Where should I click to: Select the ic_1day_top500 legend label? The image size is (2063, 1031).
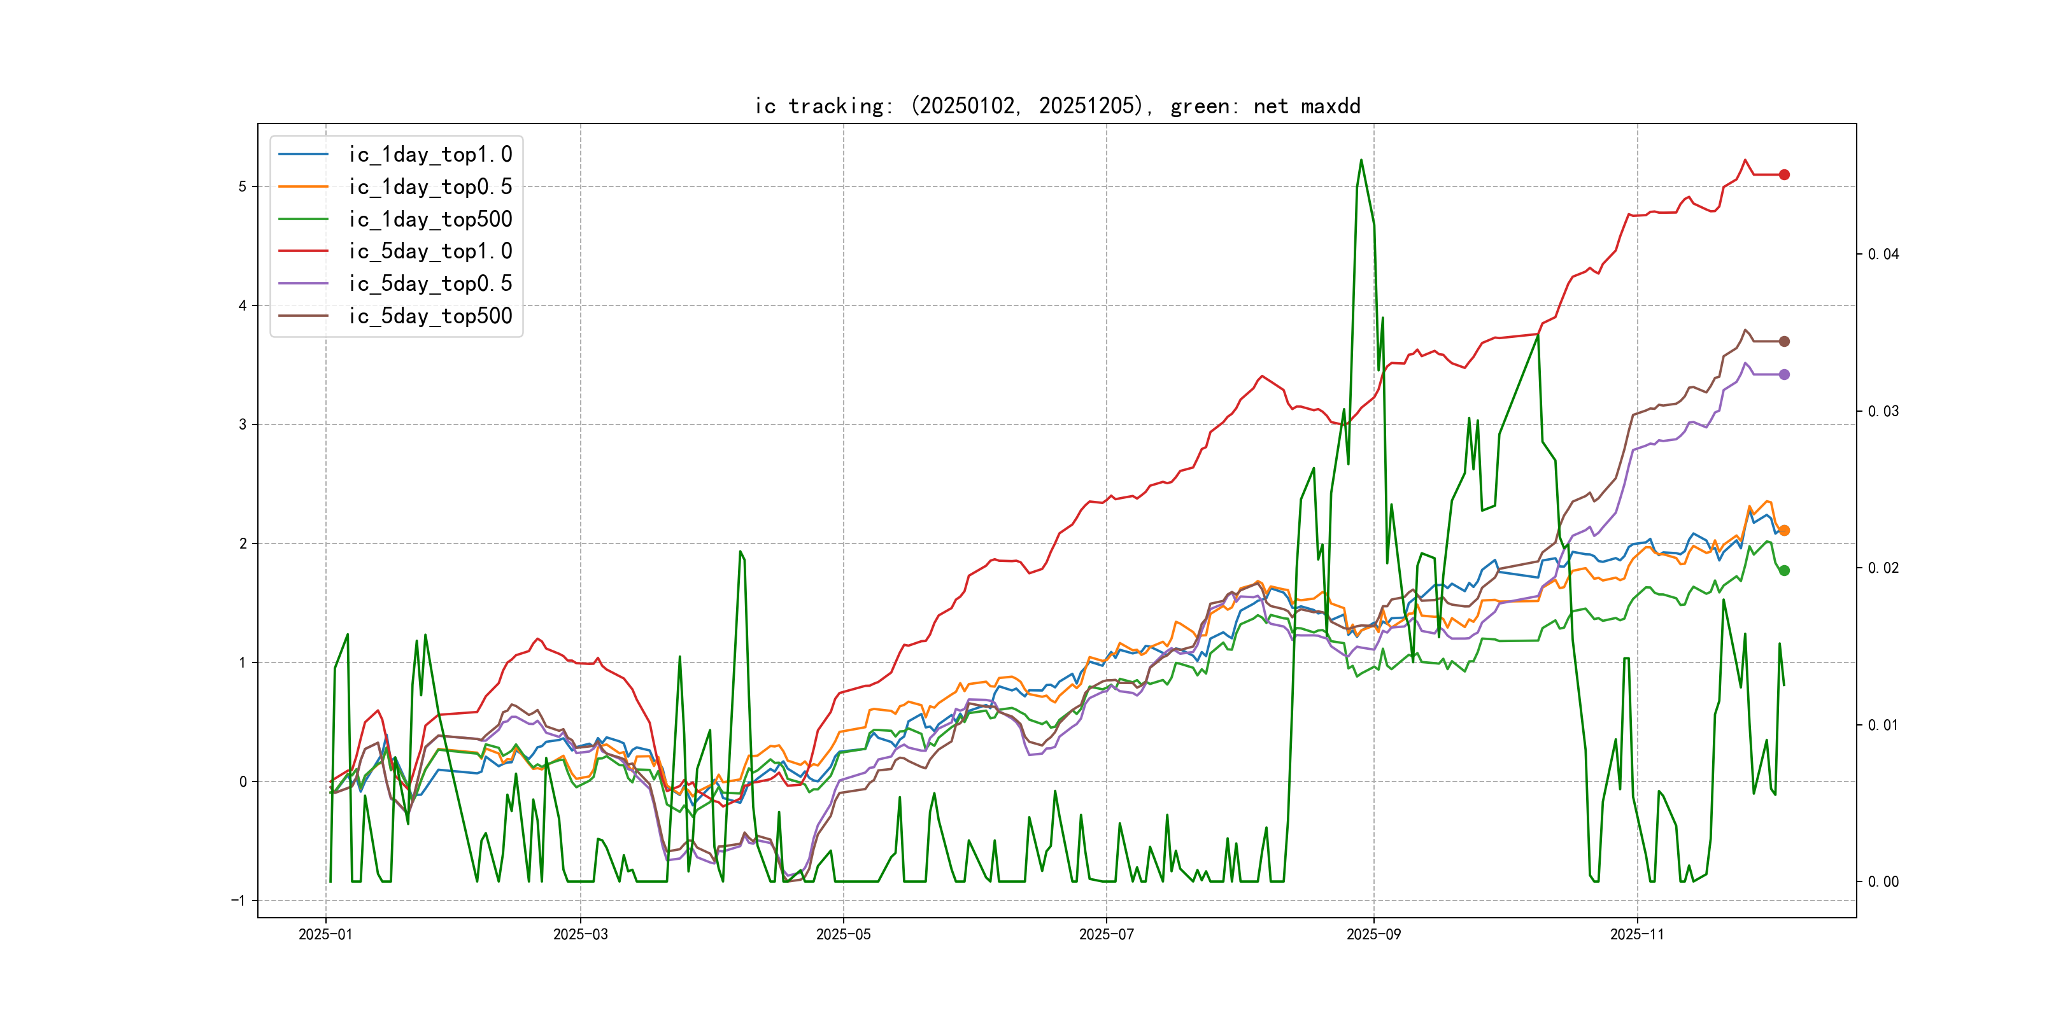click(x=430, y=220)
